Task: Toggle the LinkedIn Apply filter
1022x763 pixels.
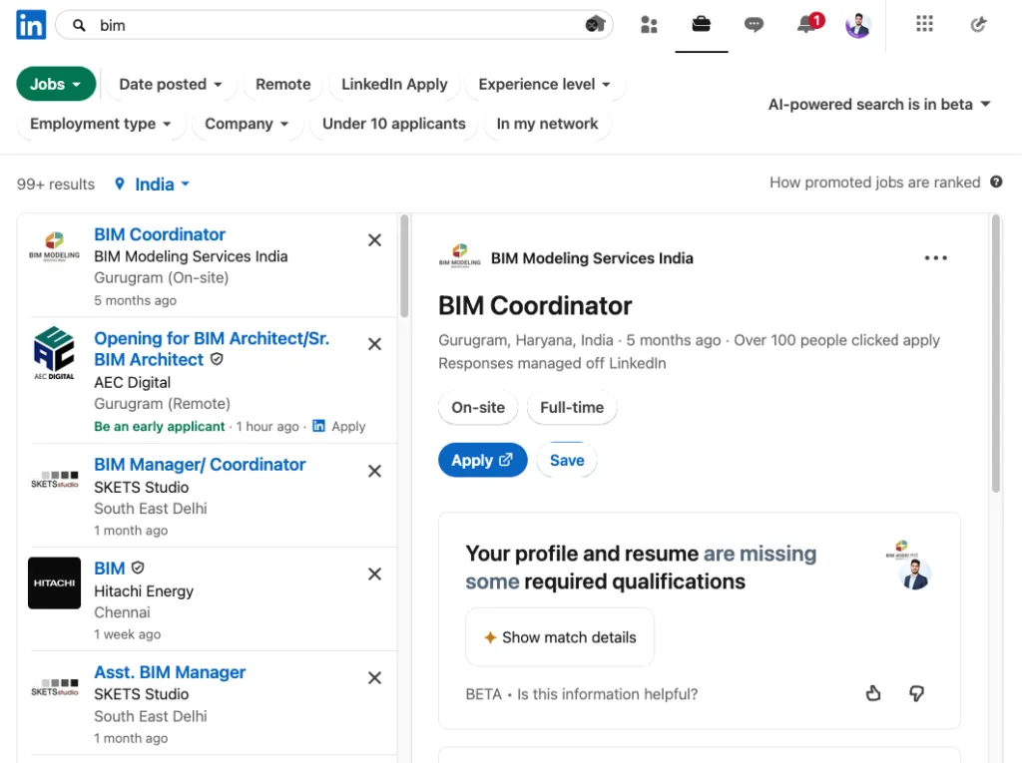Action: pyautogui.click(x=394, y=84)
